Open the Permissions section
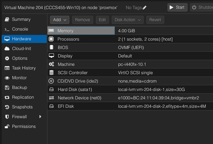Viewport: 213px width, 144px height. [24, 127]
